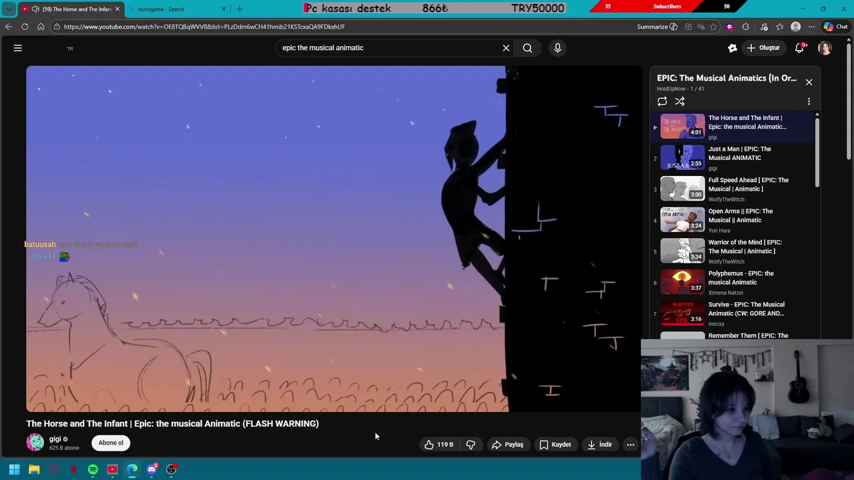854x480 pixels.
Task: Click the video player to pause
Action: pos(334,239)
